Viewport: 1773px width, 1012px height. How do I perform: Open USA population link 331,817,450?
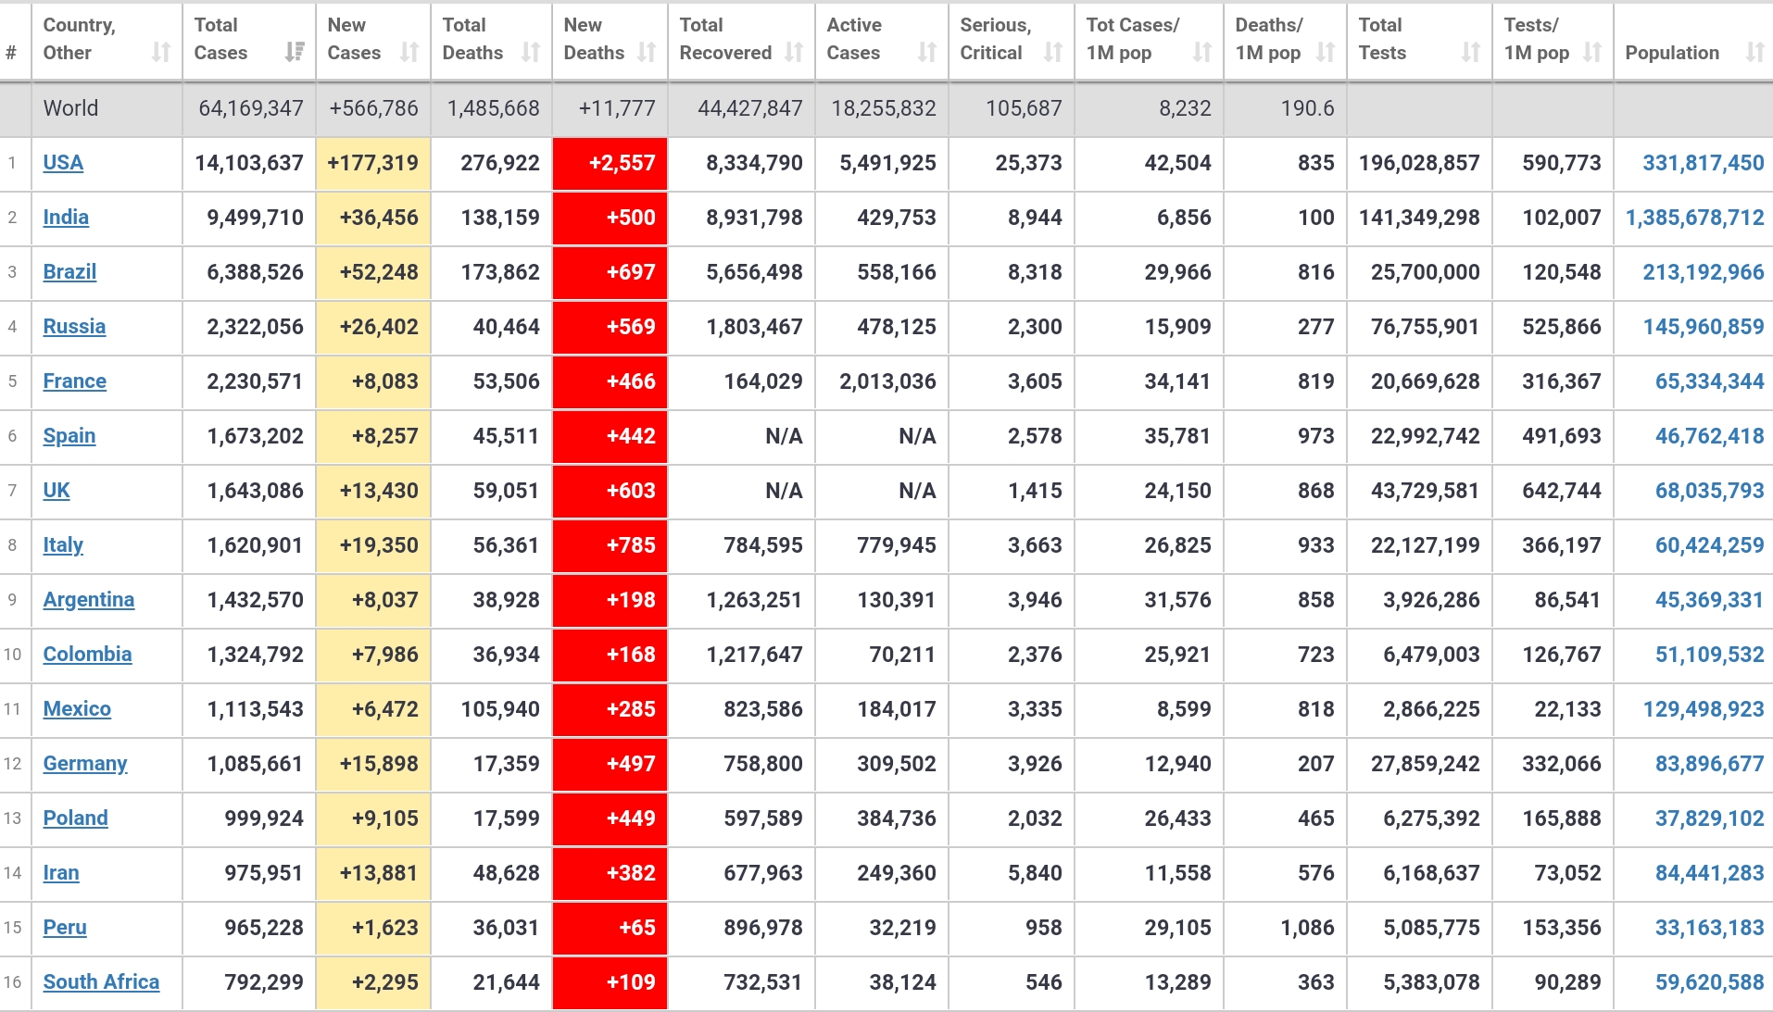(1704, 163)
